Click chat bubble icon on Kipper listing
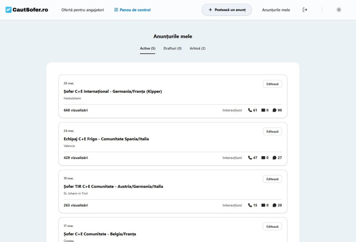The image size is (356, 242). tap(274, 110)
